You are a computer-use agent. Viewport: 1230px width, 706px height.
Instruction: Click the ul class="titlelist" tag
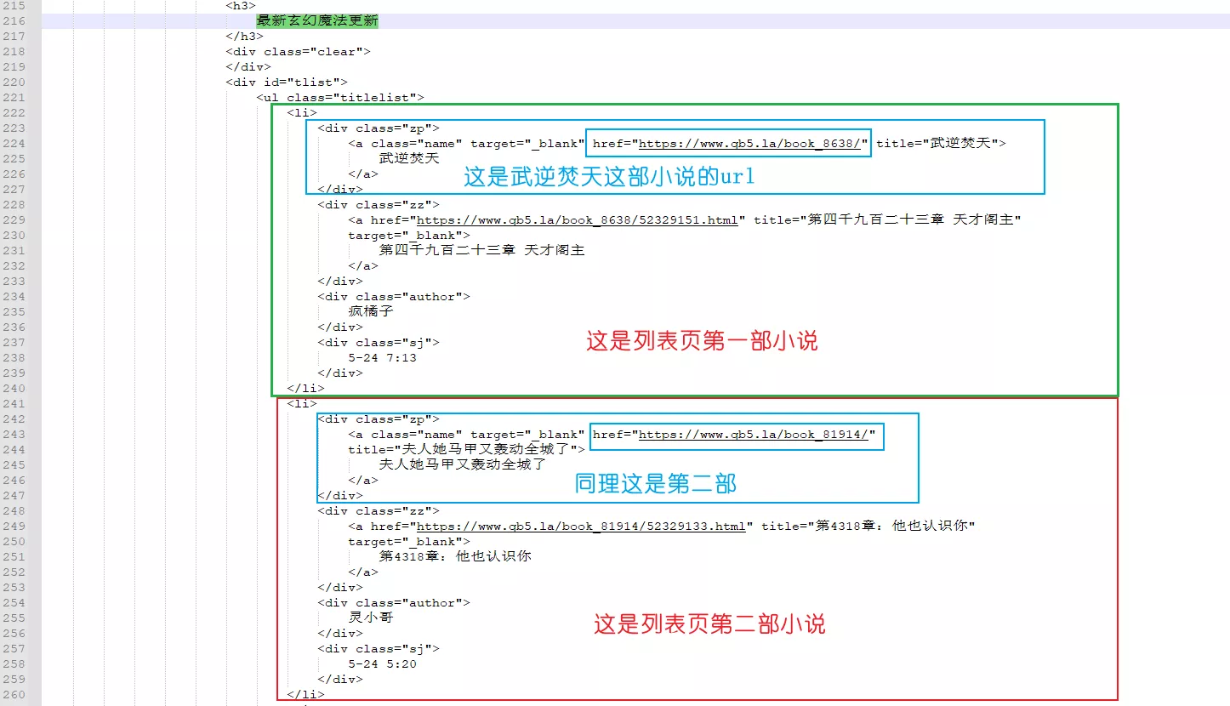pos(340,98)
